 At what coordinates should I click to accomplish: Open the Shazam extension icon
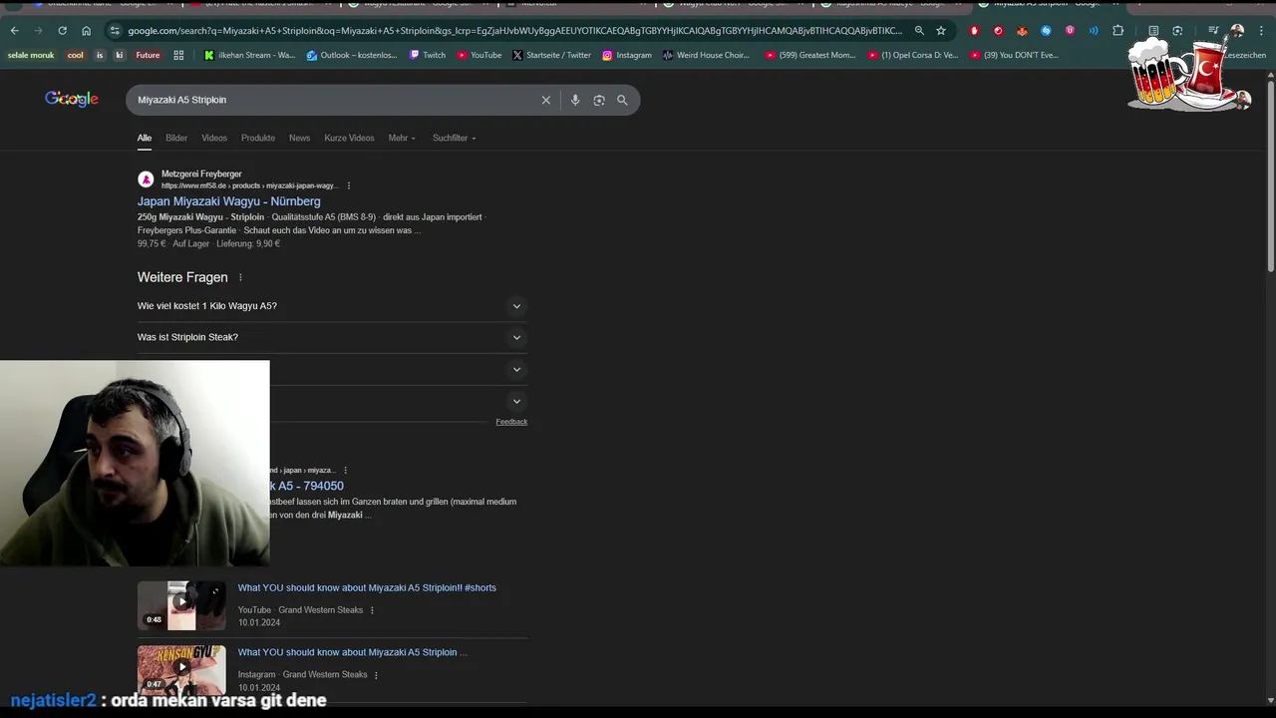pos(1046,31)
